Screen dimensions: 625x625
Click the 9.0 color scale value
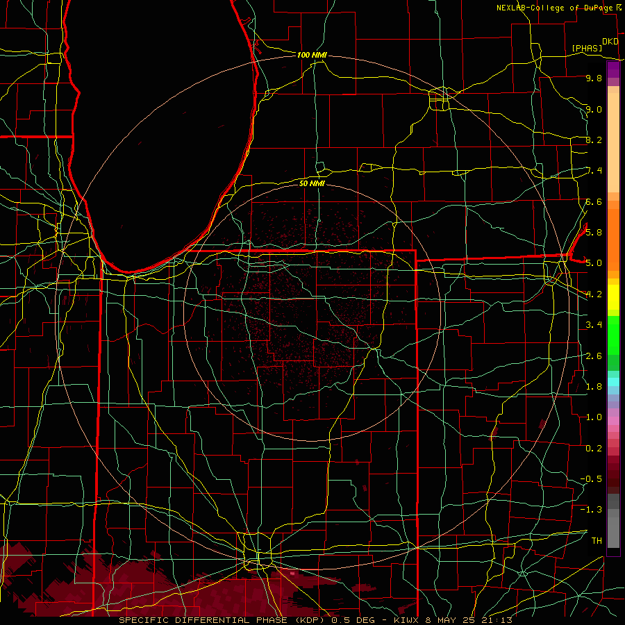[x=594, y=109]
